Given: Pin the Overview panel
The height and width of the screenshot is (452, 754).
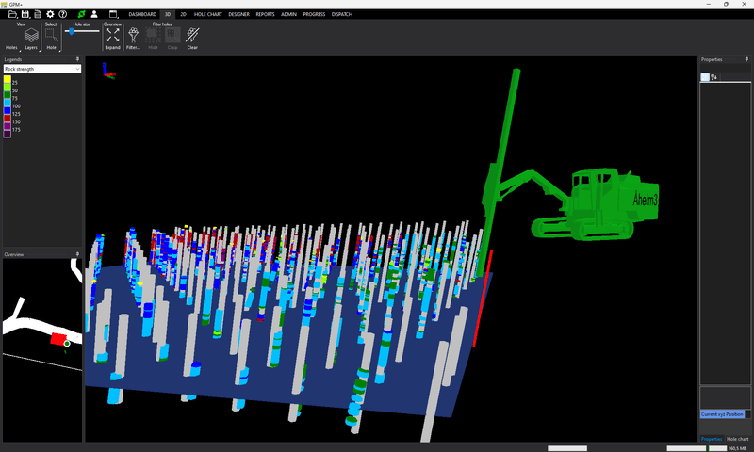Looking at the screenshot, I should 77,254.
